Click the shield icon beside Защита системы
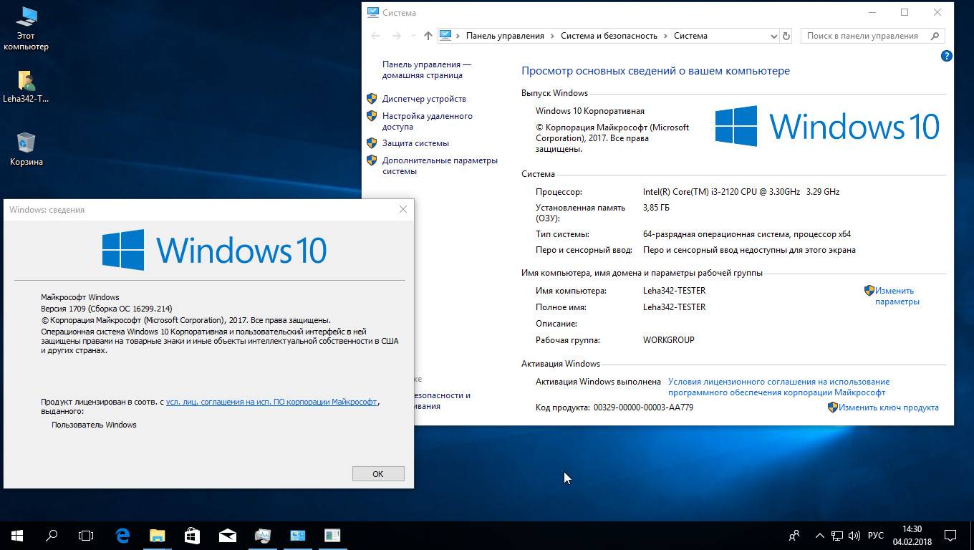974x550 pixels. 372,143
